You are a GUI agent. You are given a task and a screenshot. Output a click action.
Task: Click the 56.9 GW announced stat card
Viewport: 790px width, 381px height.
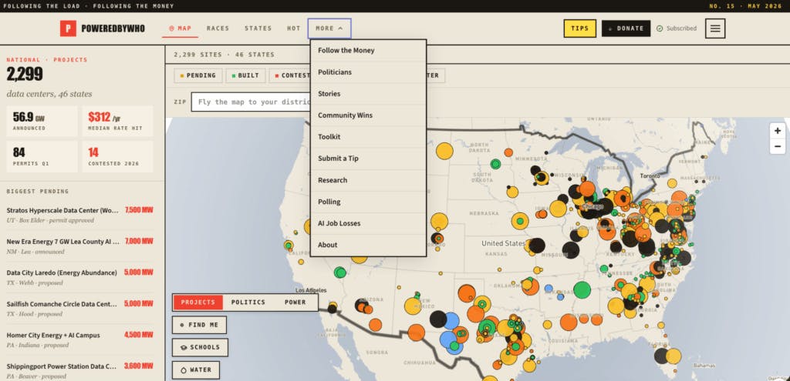click(42, 121)
